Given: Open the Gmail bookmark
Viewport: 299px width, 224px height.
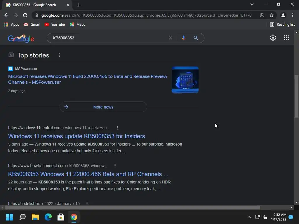Looking at the screenshot, I should pyautogui.click(x=32, y=24).
